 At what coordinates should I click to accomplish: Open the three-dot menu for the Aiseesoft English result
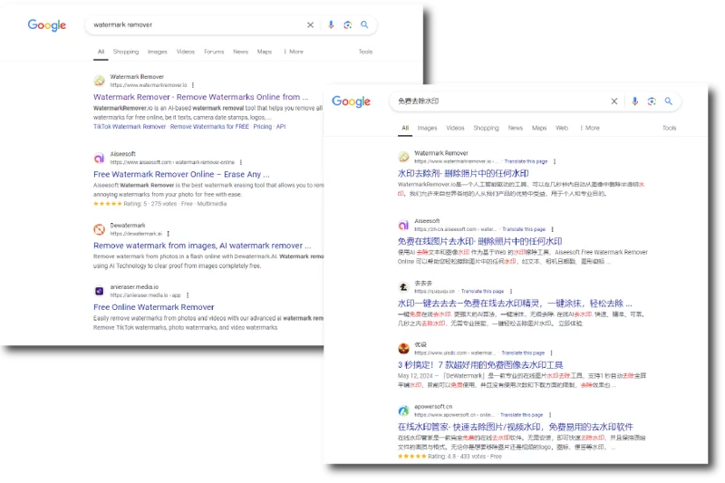pyautogui.click(x=241, y=162)
